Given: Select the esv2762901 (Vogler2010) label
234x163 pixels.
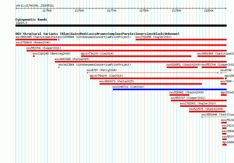Looking at the screenshot, I should [198, 103].
